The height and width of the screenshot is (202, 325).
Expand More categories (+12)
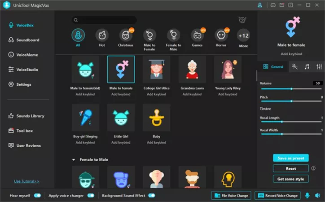point(243,35)
